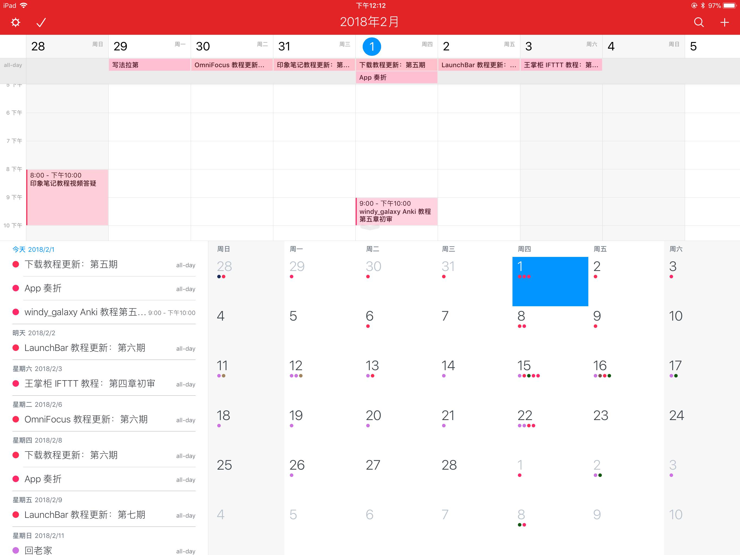The width and height of the screenshot is (740, 555).
Task: Tap the red dot beside App 奏折
Action: coord(16,288)
